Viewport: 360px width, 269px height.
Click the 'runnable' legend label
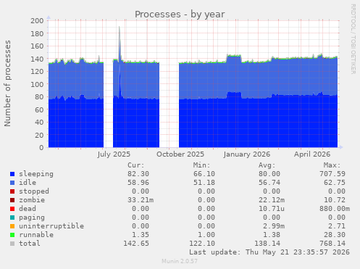coord(36,235)
